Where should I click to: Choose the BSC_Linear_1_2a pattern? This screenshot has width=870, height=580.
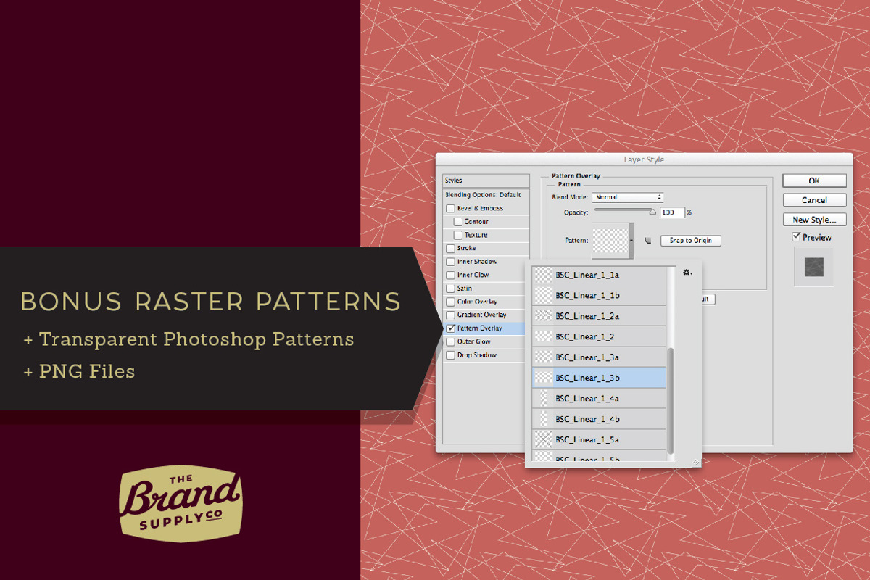tap(600, 316)
